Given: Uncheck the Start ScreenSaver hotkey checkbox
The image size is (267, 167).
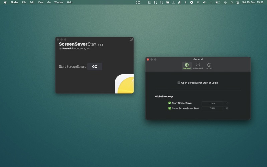Looking at the screenshot, I should click(x=170, y=103).
